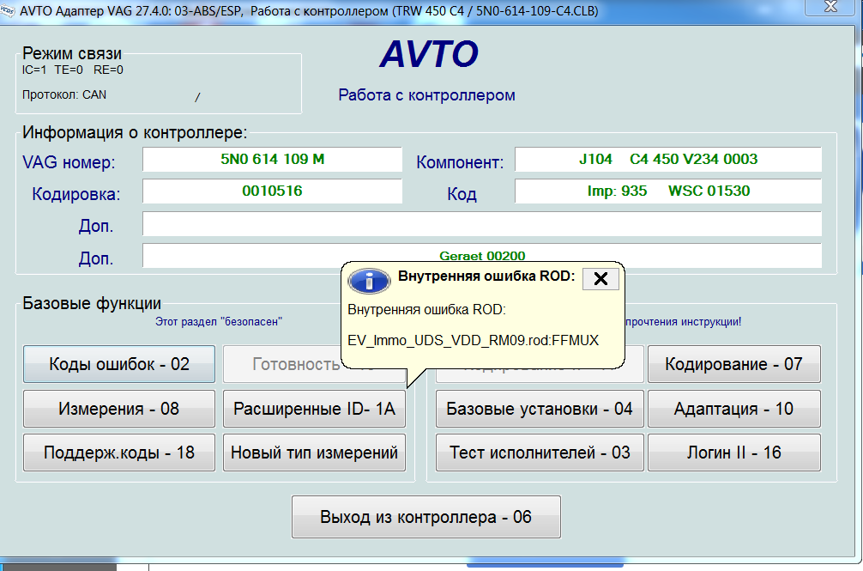This screenshot has width=863, height=571.
Task: Open Новый тип измерений function
Action: point(314,453)
